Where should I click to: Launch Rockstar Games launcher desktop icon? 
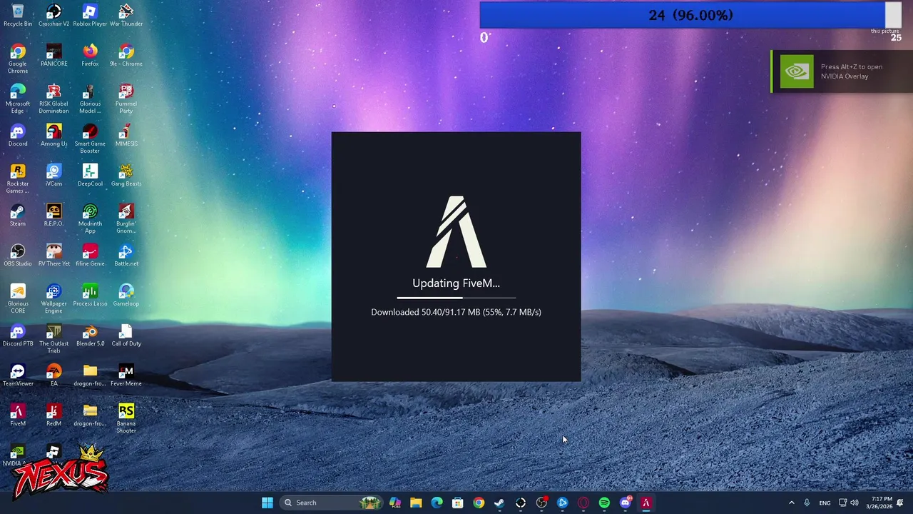[x=18, y=178]
